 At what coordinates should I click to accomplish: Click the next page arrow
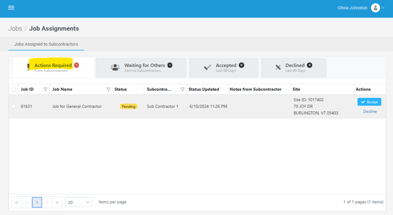click(47, 202)
